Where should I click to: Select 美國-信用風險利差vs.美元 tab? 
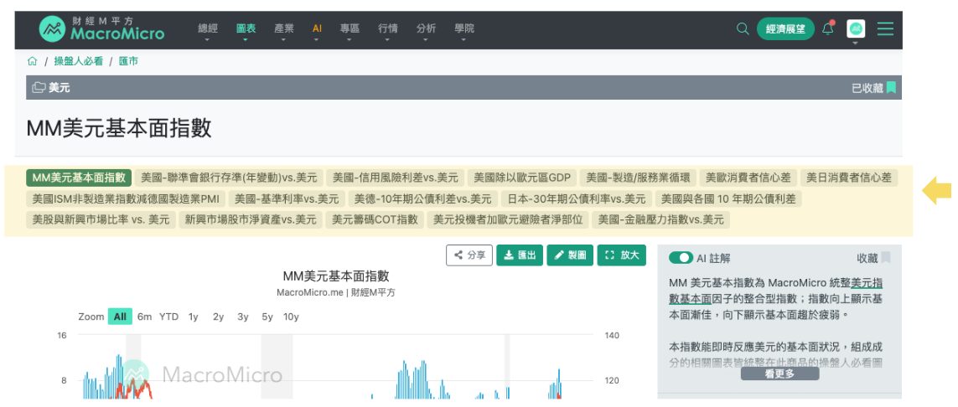[396, 178]
